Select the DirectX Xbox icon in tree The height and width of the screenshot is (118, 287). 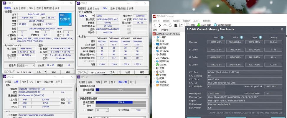pos(157,65)
